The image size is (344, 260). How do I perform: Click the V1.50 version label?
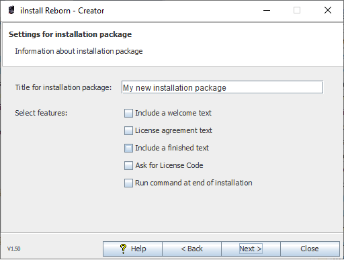coord(14,249)
